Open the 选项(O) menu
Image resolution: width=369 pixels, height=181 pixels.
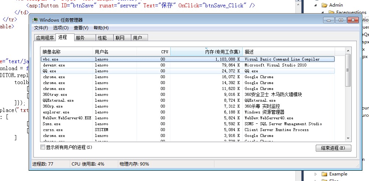(61, 28)
